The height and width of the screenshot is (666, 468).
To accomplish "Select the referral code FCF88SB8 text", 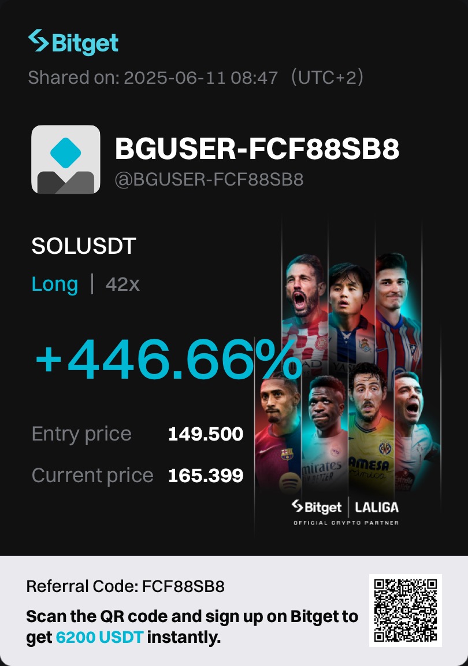I will [x=183, y=587].
